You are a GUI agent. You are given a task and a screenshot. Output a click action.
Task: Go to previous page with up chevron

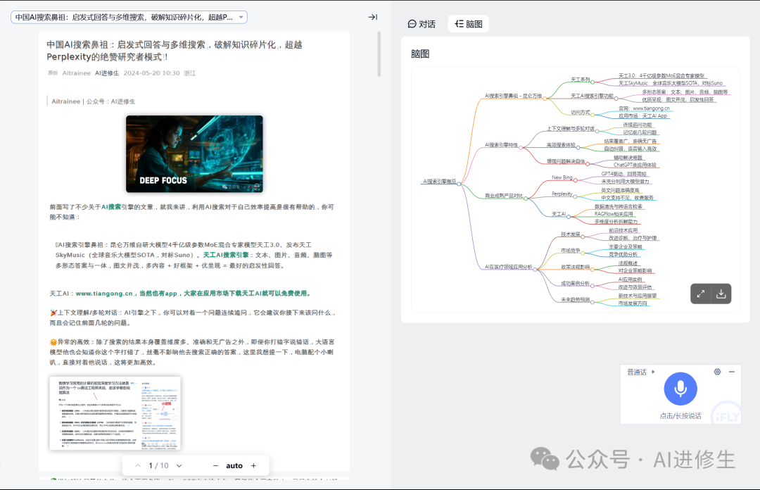[x=138, y=465]
